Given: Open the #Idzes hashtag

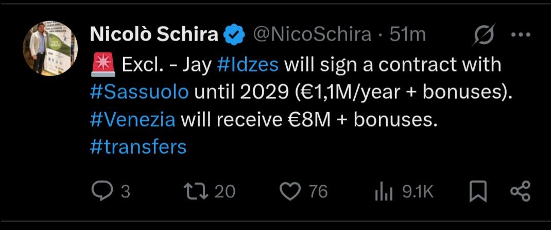Looking at the screenshot, I should tap(249, 65).
